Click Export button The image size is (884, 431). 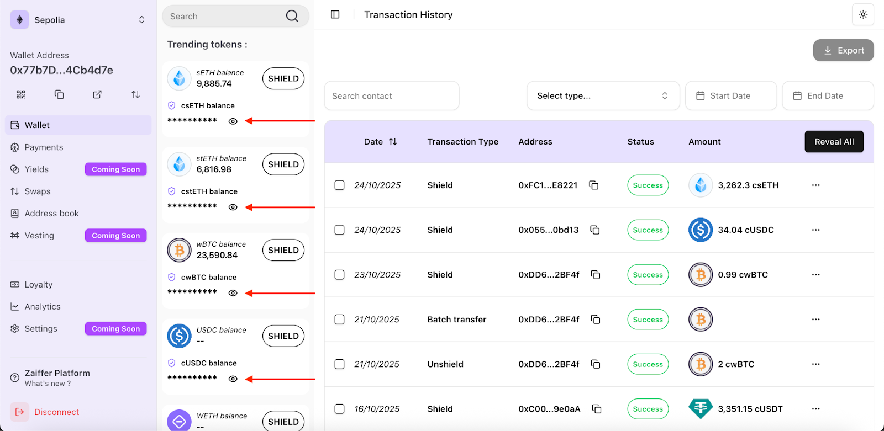[x=843, y=50]
